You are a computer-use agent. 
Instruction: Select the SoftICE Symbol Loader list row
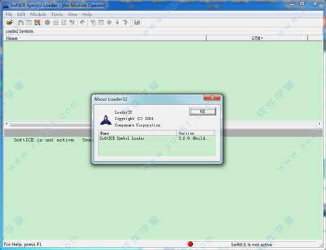[157, 138]
